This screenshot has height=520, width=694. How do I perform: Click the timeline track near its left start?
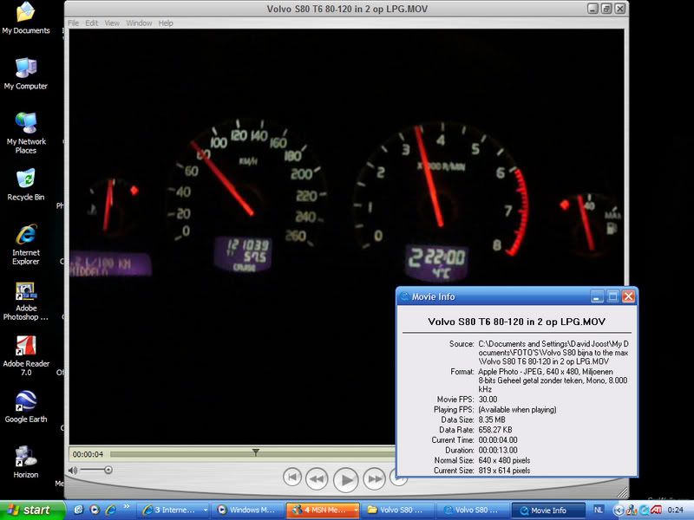click(x=115, y=454)
